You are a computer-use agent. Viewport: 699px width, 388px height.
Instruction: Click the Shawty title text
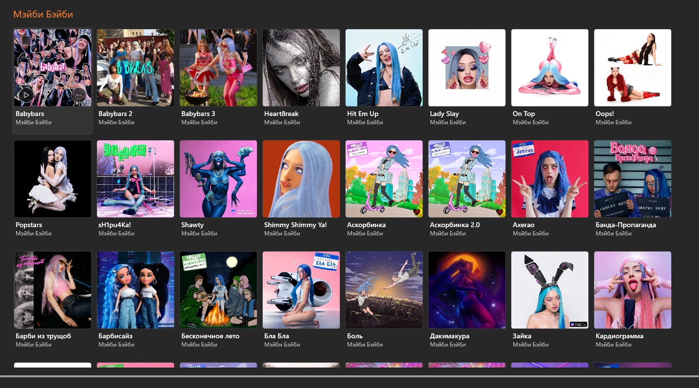pyautogui.click(x=193, y=225)
